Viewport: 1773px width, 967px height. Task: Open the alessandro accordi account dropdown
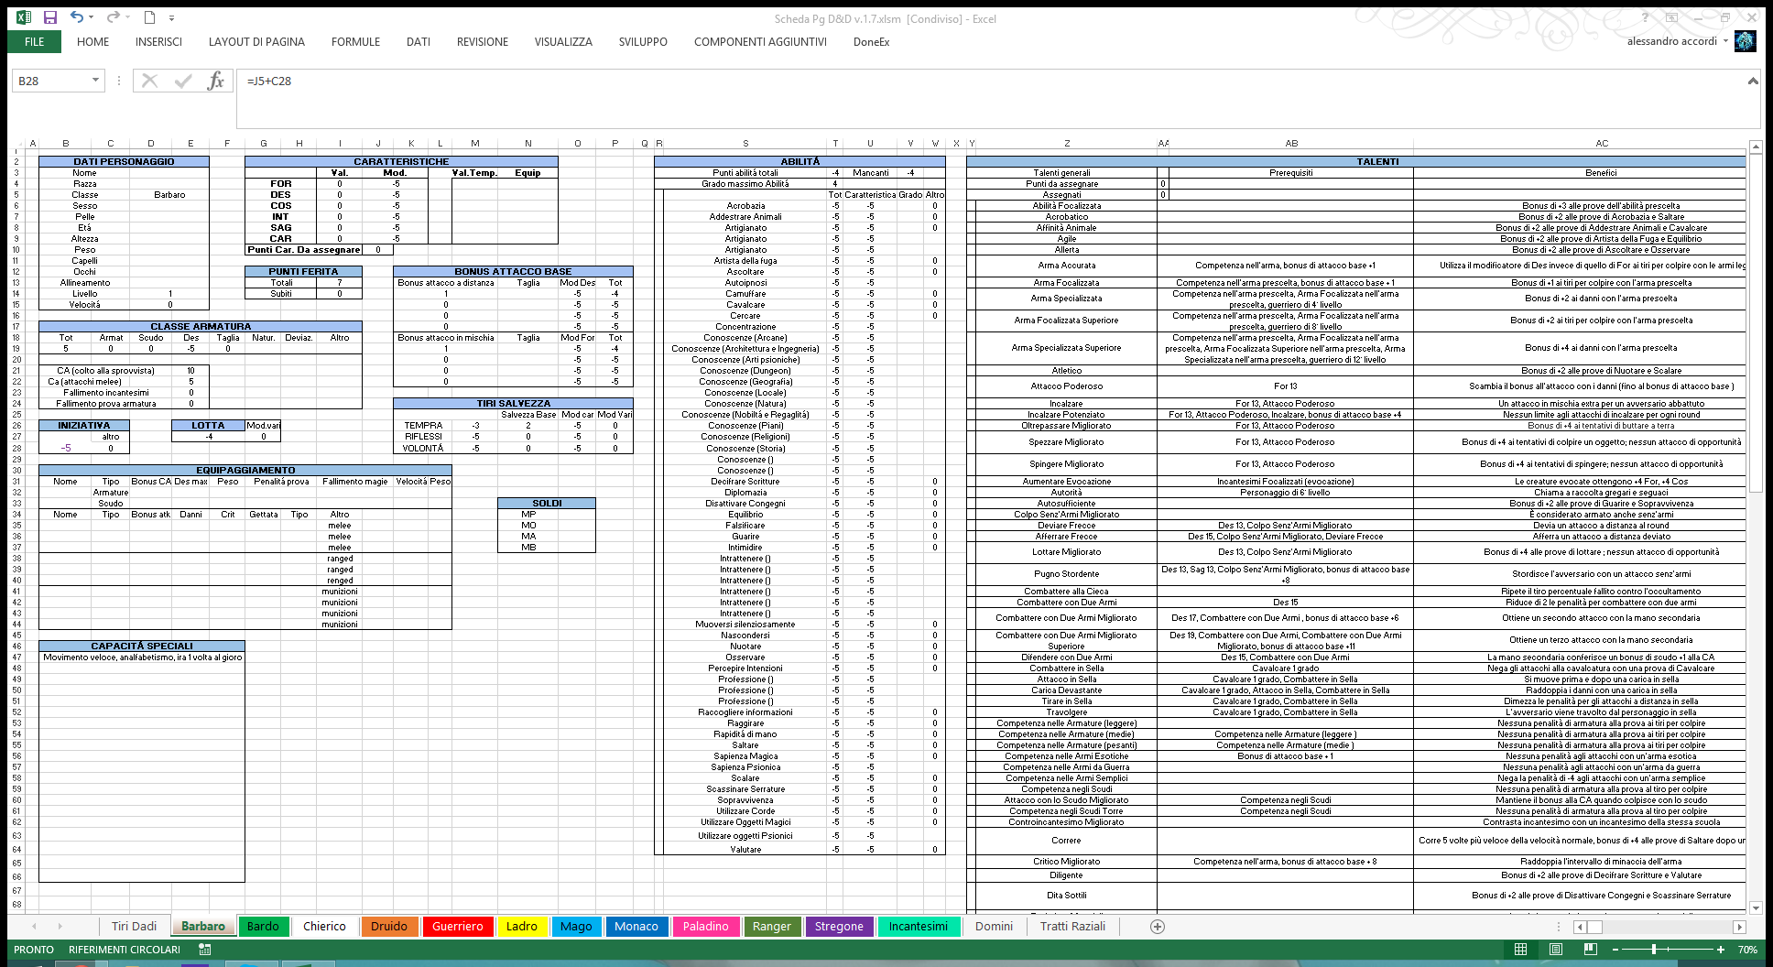point(1725,41)
